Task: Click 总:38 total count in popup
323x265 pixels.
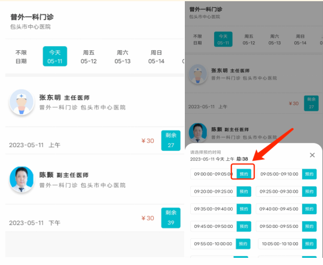Action: pos(242,159)
